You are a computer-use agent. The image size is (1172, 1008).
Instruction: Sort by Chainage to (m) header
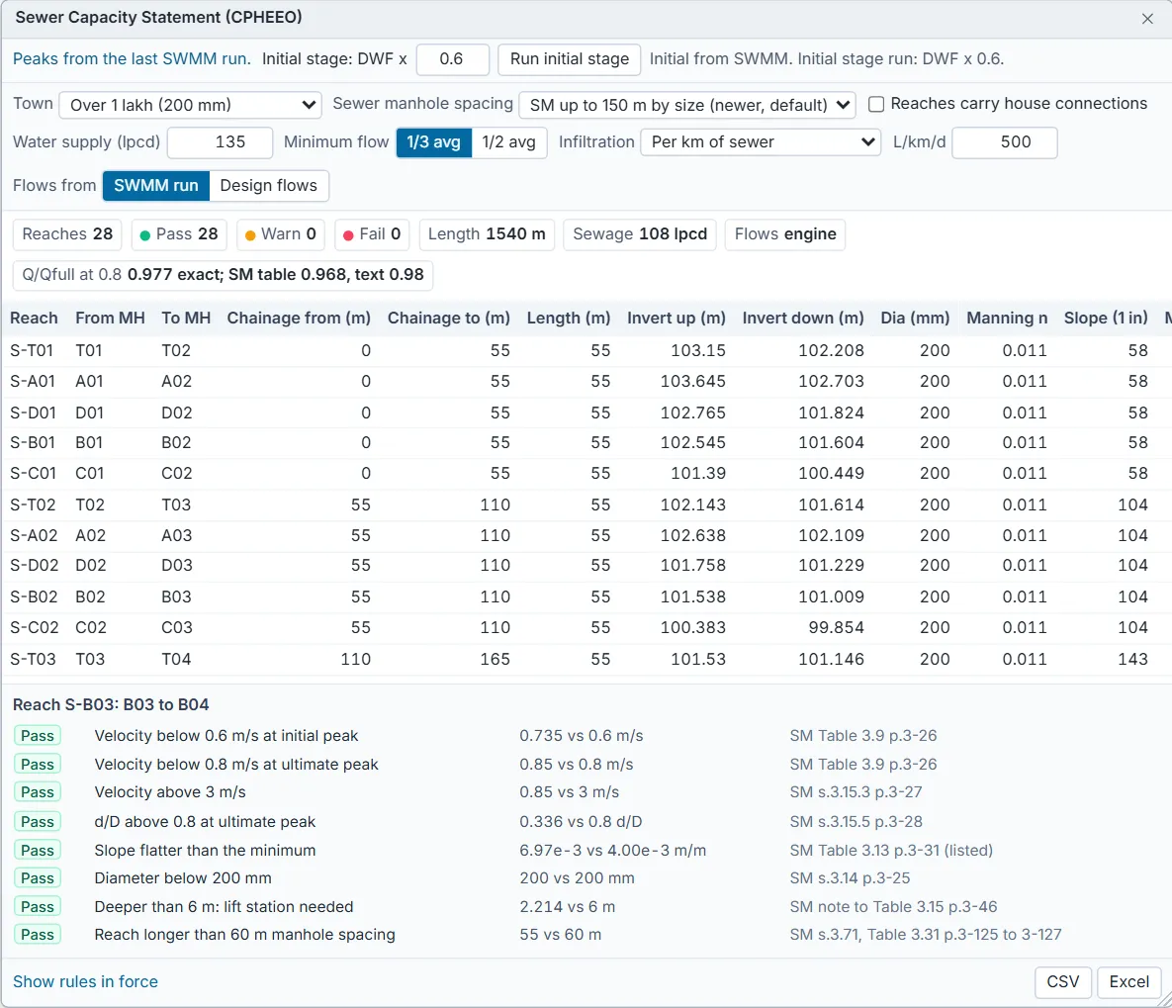pos(448,318)
